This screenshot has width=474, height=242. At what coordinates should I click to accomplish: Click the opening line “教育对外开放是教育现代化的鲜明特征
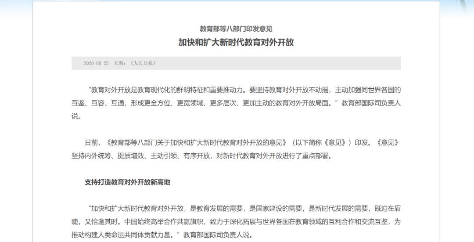(244, 90)
